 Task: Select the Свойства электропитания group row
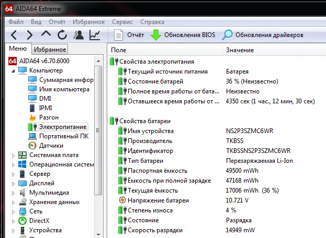152,62
